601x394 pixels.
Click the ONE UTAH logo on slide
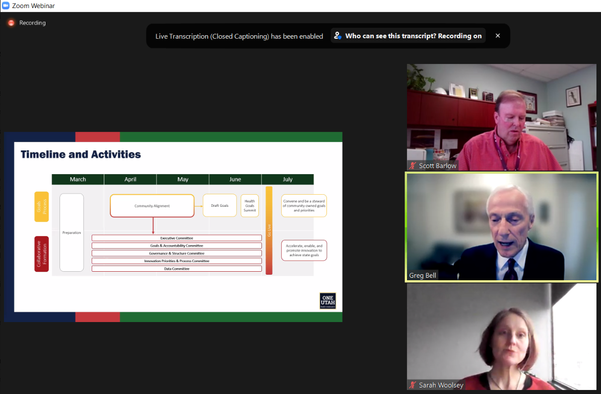point(327,300)
